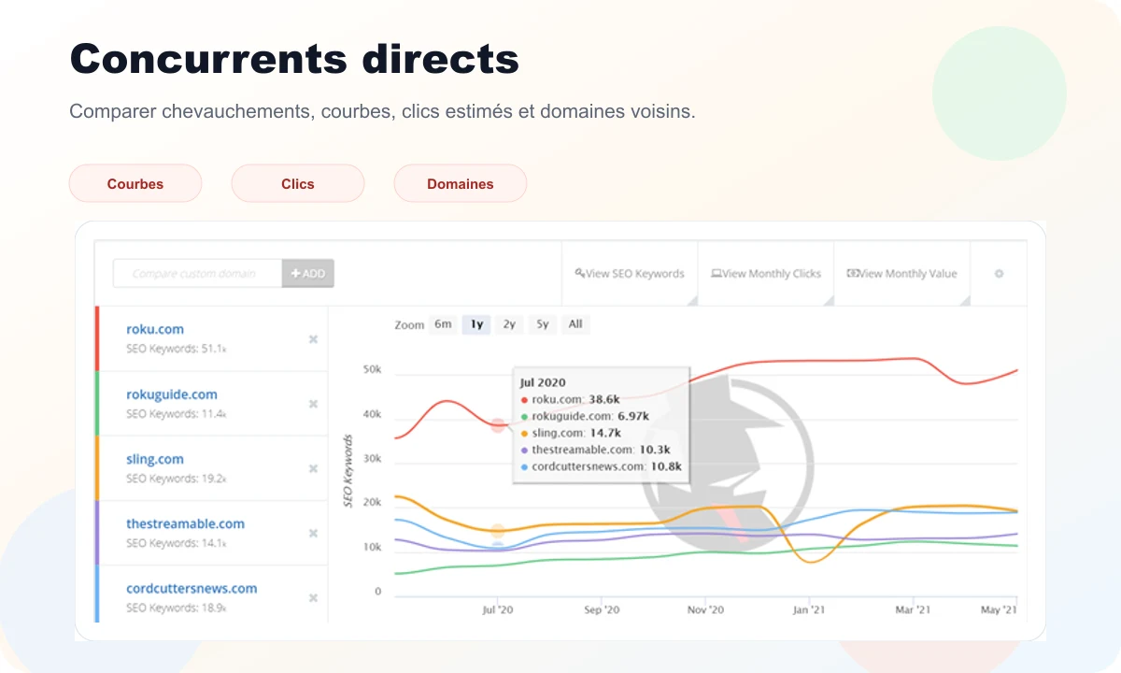This screenshot has width=1121, height=673.
Task: Open the roku.com domain link
Action: coord(155,329)
